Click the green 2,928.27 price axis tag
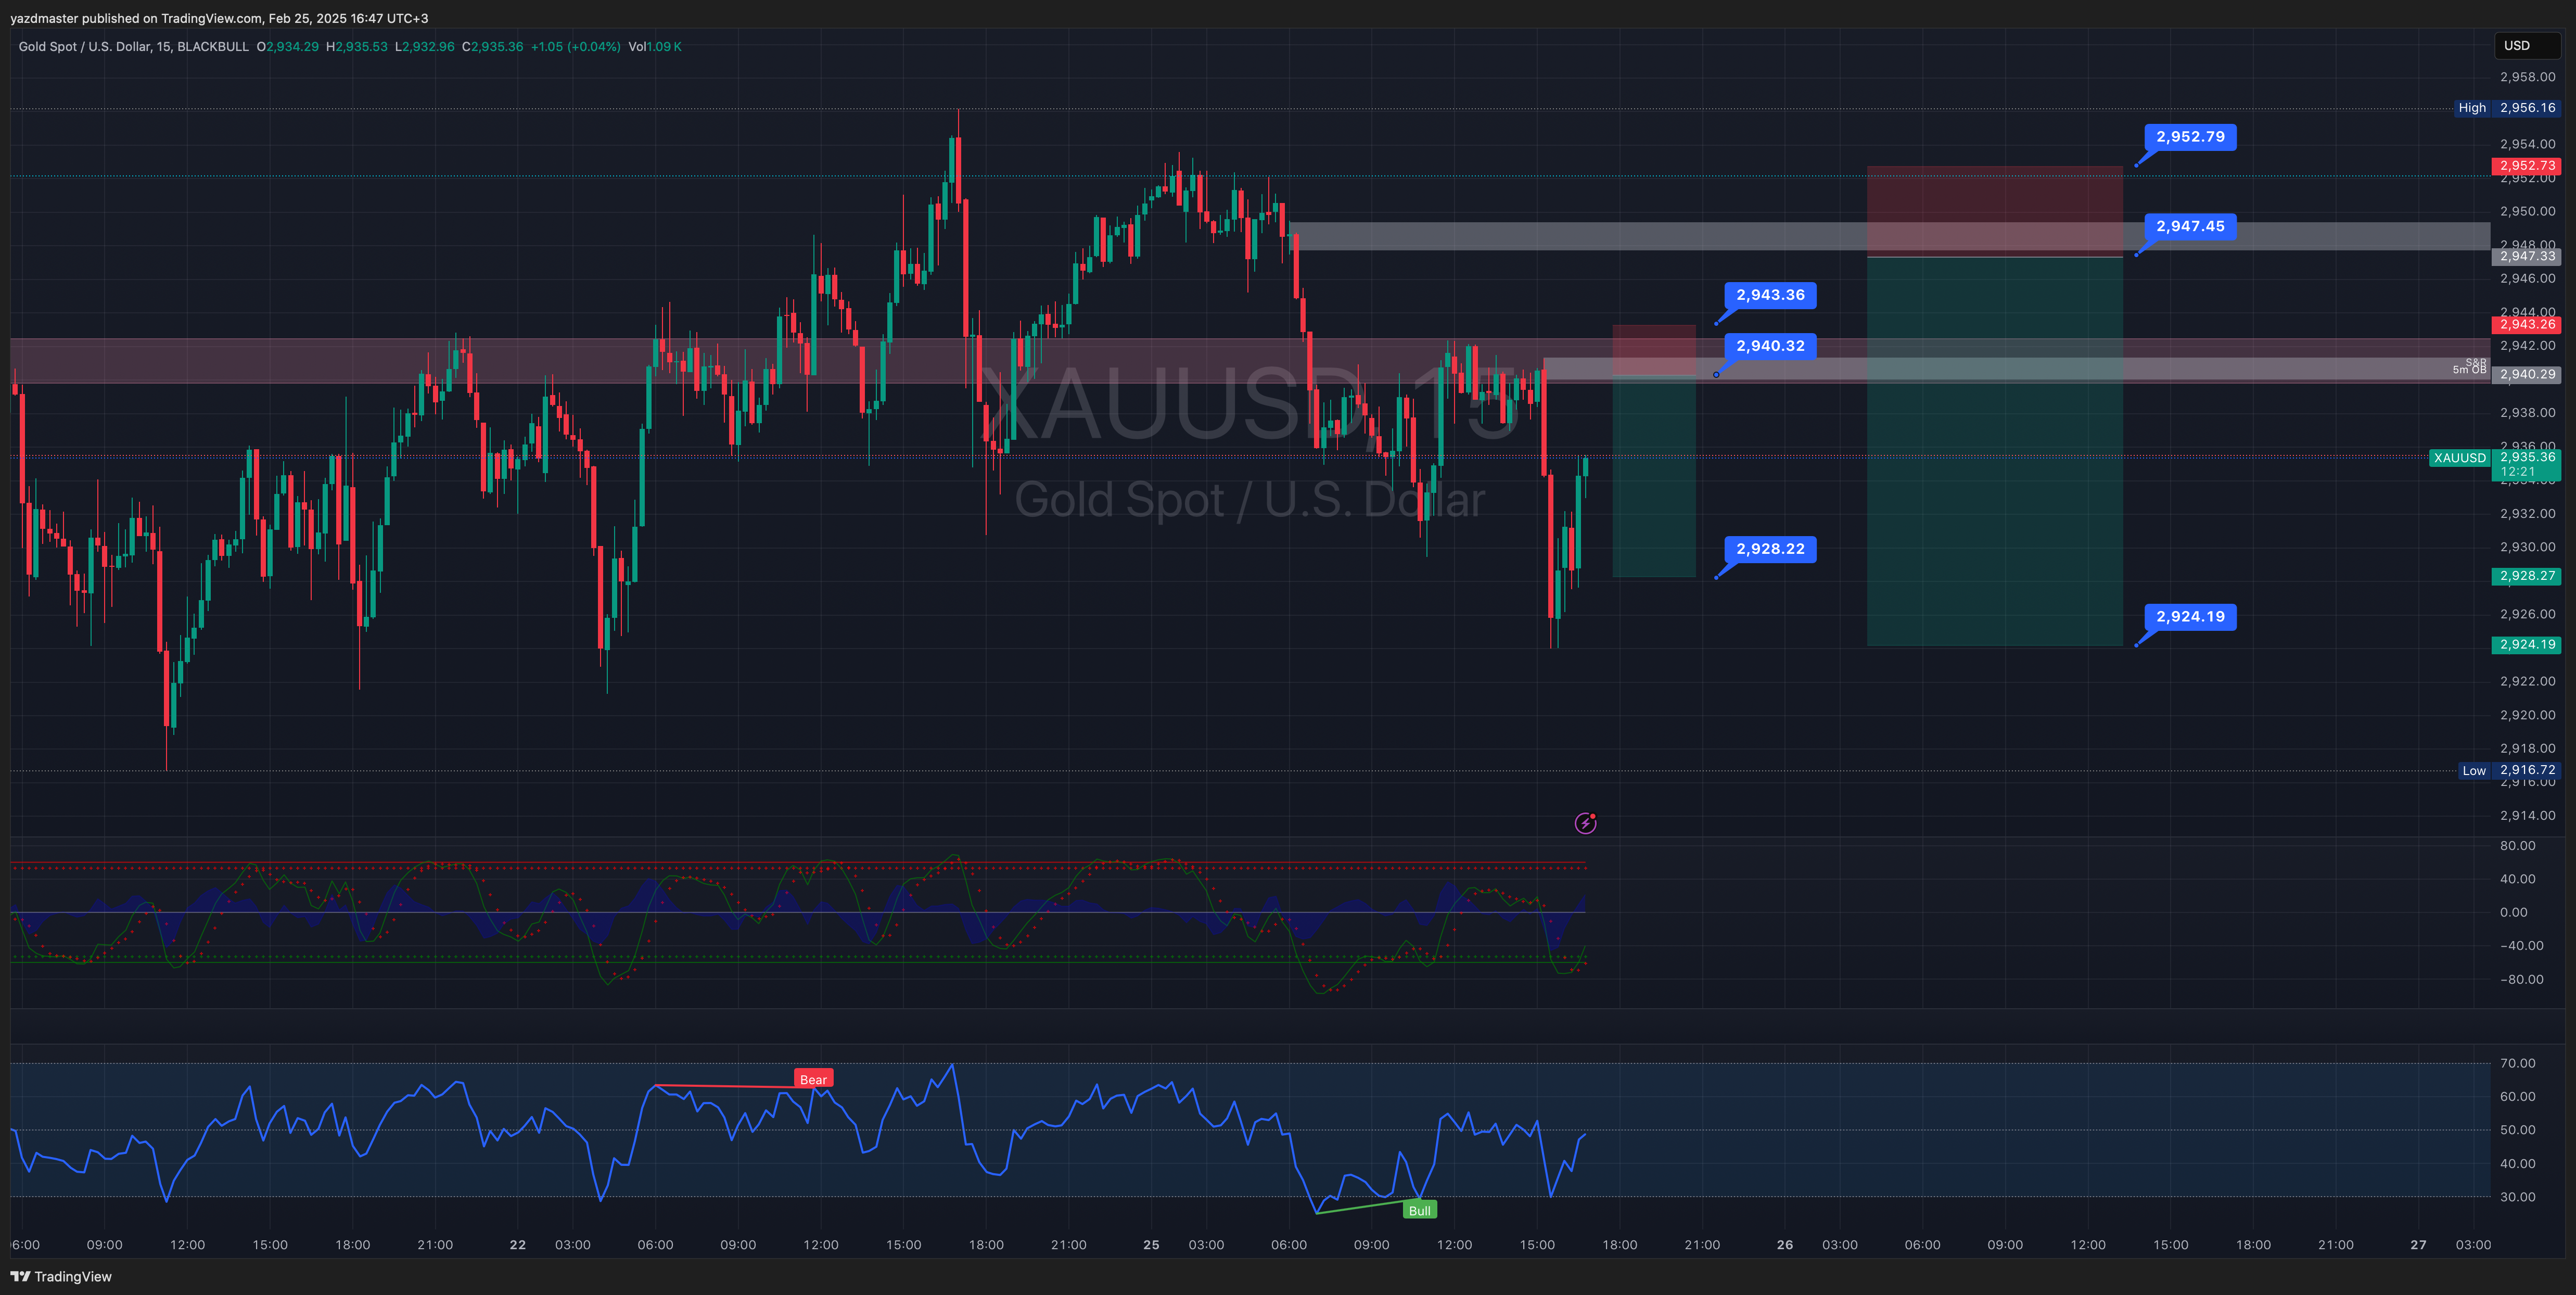 pos(2526,576)
